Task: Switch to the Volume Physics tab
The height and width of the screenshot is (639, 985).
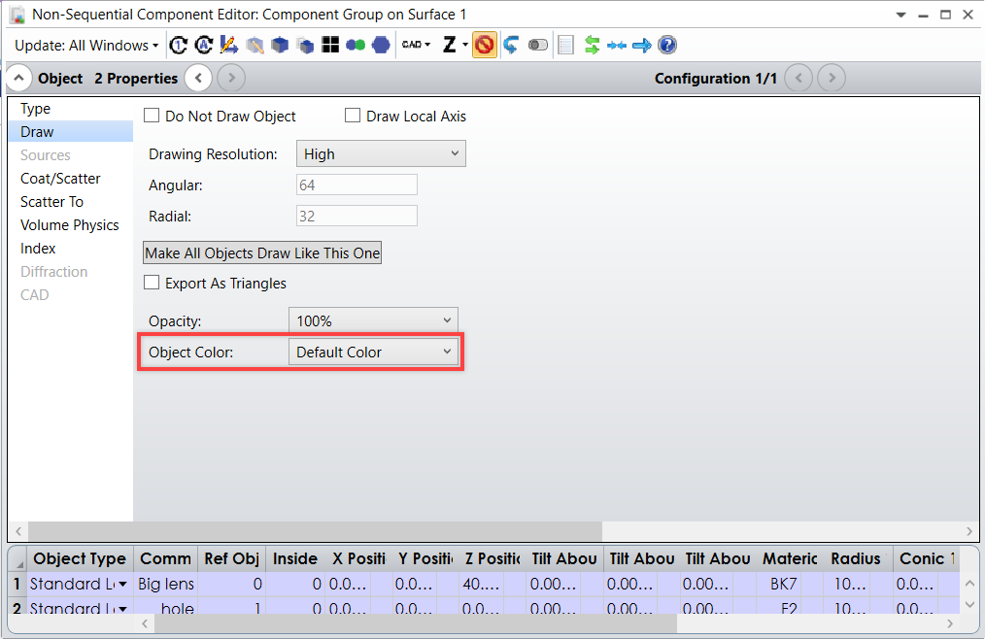Action: [70, 225]
